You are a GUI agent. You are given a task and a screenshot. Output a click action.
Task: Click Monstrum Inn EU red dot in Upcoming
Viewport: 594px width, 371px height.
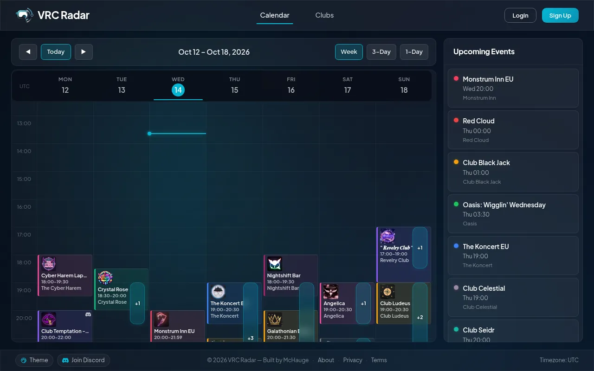(456, 78)
